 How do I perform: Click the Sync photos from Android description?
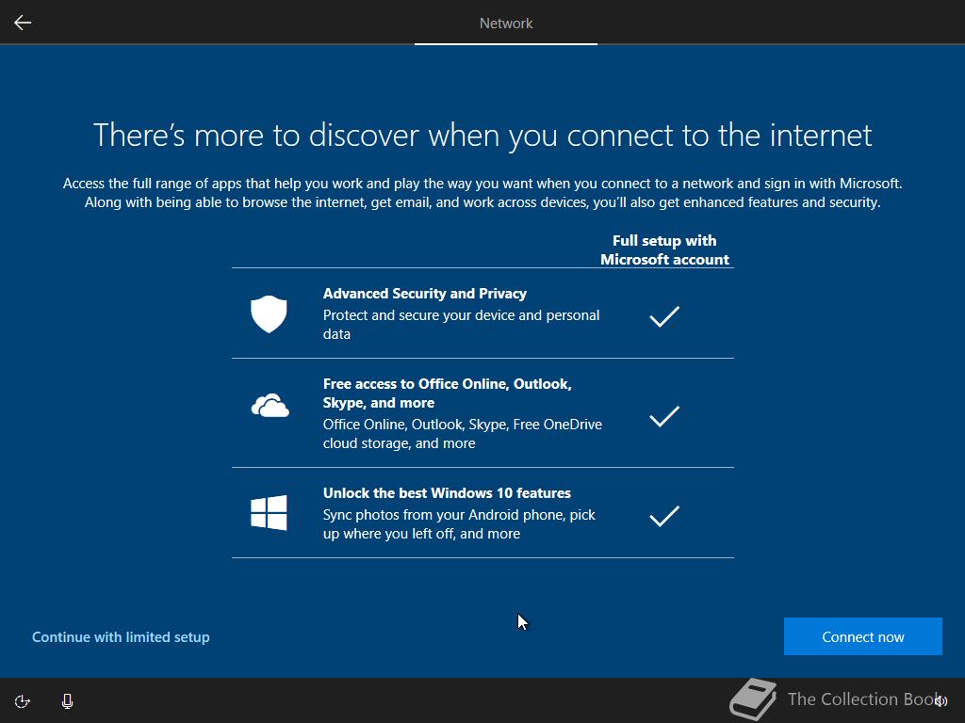coord(459,524)
